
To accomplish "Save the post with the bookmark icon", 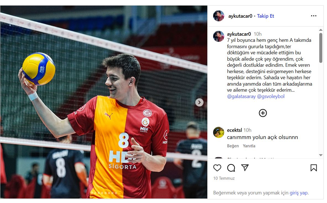I will click(314, 168).
